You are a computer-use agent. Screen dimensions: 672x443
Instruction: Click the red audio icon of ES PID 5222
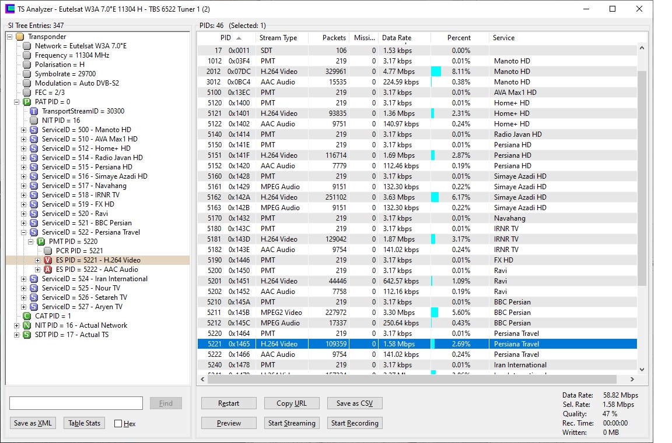tap(48, 270)
